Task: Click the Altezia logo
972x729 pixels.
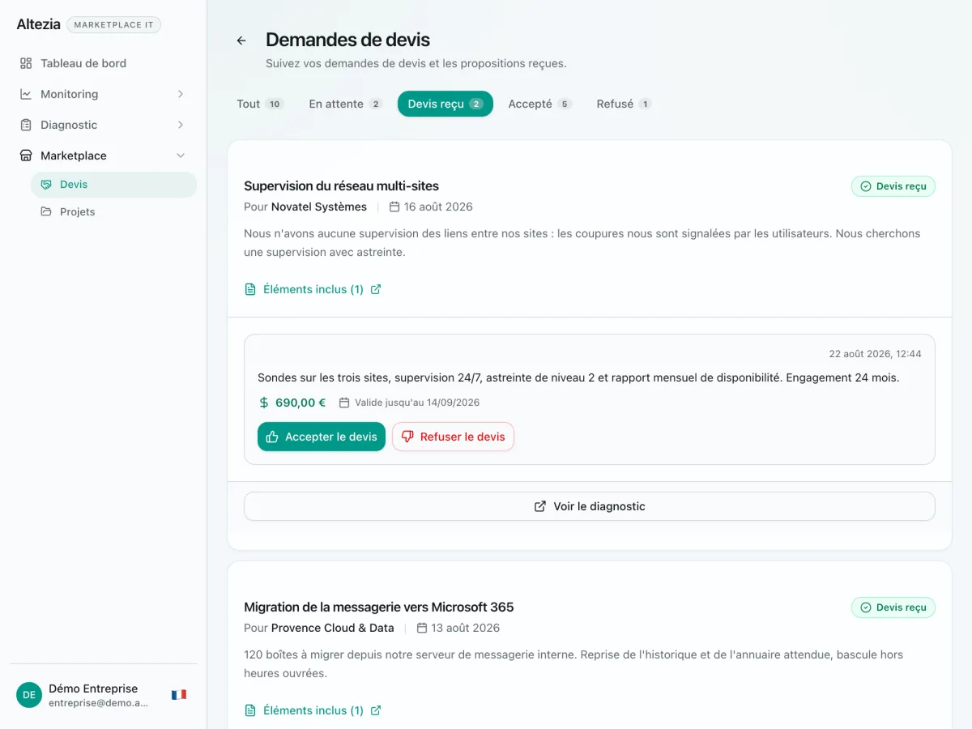Action: pyautogui.click(x=38, y=24)
